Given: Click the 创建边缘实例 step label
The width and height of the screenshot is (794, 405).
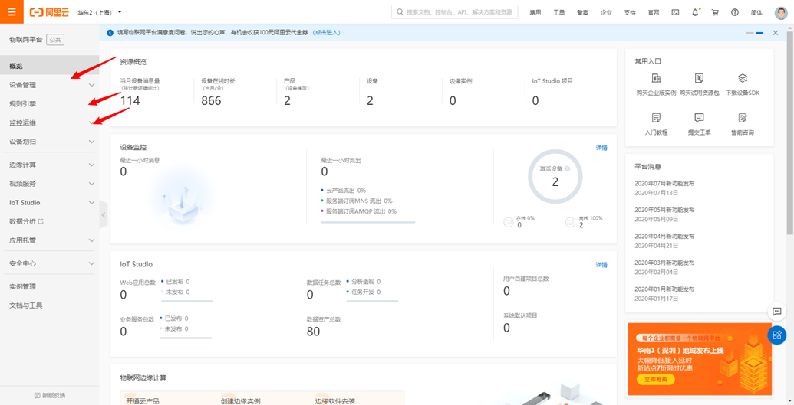Looking at the screenshot, I should [241, 401].
